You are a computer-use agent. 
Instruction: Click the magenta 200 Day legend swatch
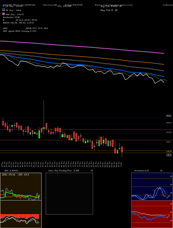pyautogui.click(x=4, y=14)
